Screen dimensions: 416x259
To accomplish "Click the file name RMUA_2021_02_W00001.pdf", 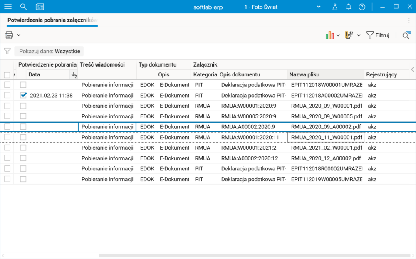I will pos(327,148).
